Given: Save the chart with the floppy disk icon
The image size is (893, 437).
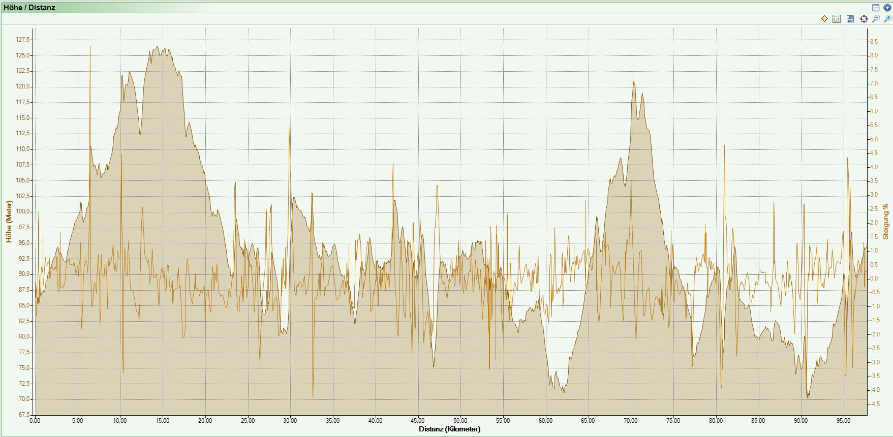Looking at the screenshot, I should 850,19.
